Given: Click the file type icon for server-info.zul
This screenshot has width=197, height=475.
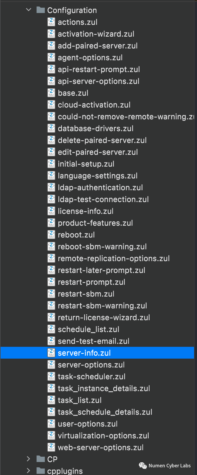Looking at the screenshot, I should coord(51,353).
